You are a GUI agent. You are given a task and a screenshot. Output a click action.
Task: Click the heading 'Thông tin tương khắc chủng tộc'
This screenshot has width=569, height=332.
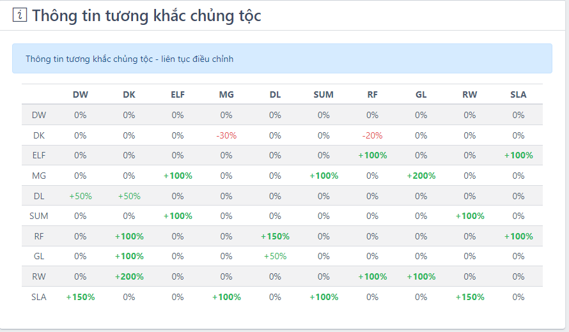tap(146, 16)
